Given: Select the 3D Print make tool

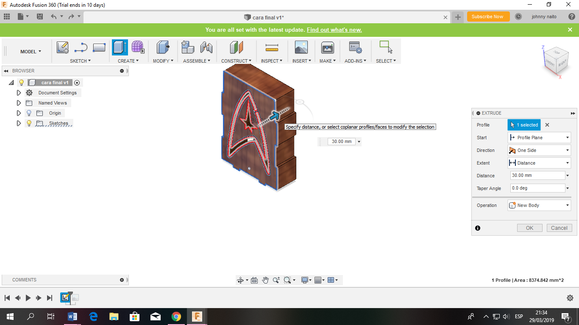Looking at the screenshot, I should click(x=328, y=47).
